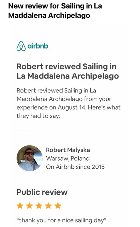
Task: Click the fourth review star
Action: point(48,206)
